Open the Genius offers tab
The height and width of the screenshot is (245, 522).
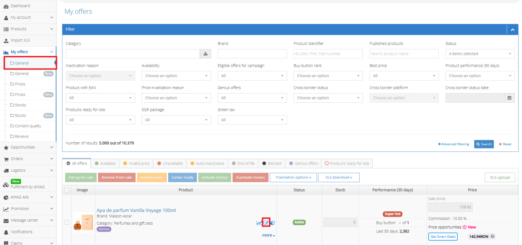pos(303,163)
